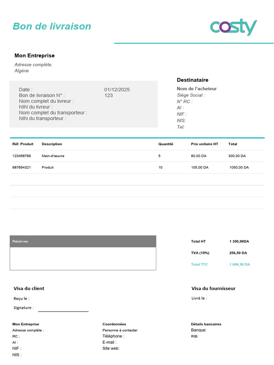Screen dimensions: 274x365
Task: Select the 1050,00 DA total cell
Action: tap(239, 168)
